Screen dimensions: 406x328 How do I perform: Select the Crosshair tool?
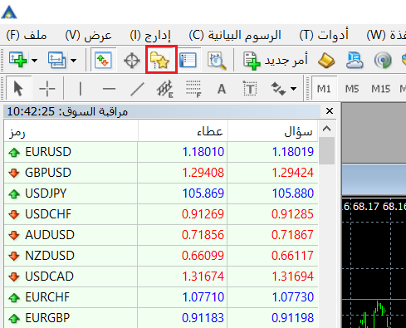pyautogui.click(x=47, y=89)
